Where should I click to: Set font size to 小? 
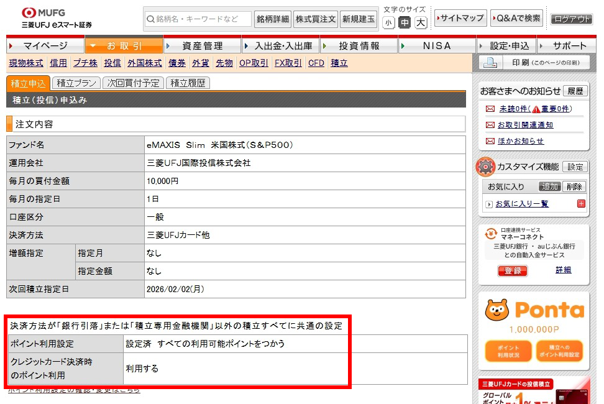tap(388, 23)
